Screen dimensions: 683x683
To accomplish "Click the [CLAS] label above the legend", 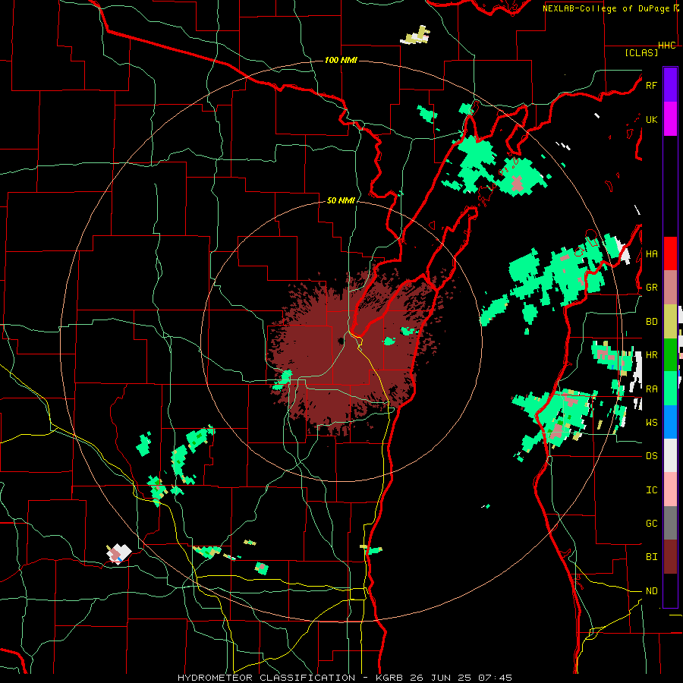I will coord(641,52).
